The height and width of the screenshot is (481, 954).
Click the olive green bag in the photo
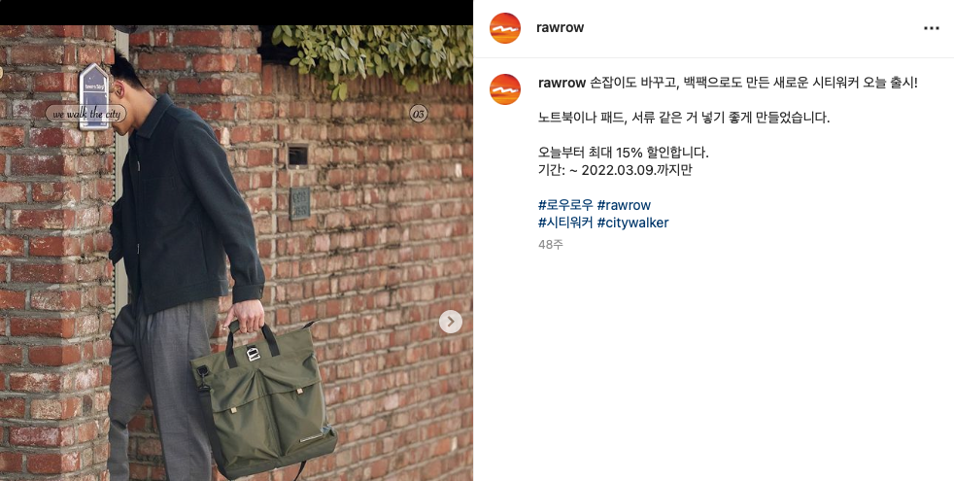[x=263, y=402]
